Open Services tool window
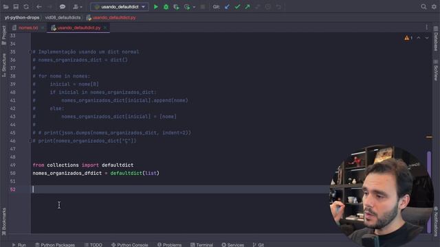Image resolution: width=440 pixels, height=247 pixels. tap(232, 245)
